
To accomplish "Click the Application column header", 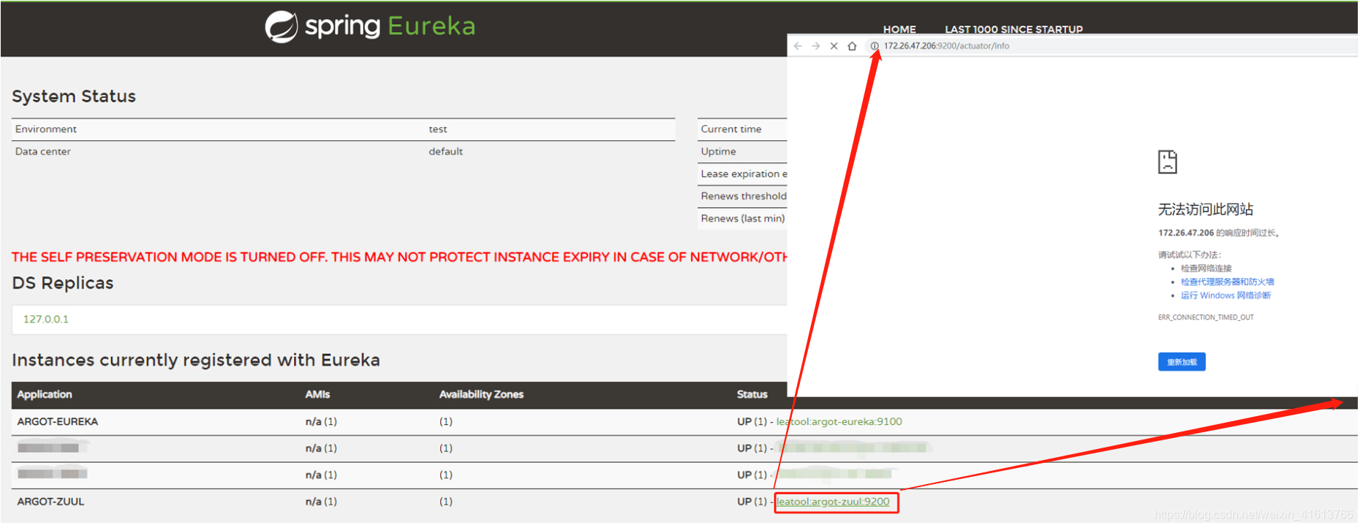I will point(45,395).
